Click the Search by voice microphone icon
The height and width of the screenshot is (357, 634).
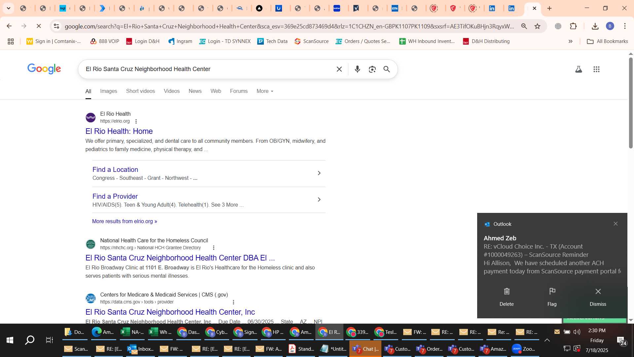(x=357, y=69)
